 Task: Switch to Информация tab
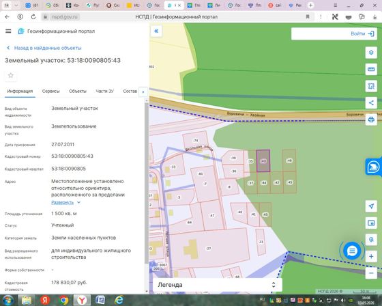[x=20, y=92]
